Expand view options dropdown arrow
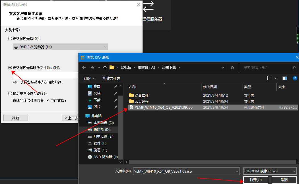Screen dimensions: 299x184 pyautogui.click(x=275, y=78)
